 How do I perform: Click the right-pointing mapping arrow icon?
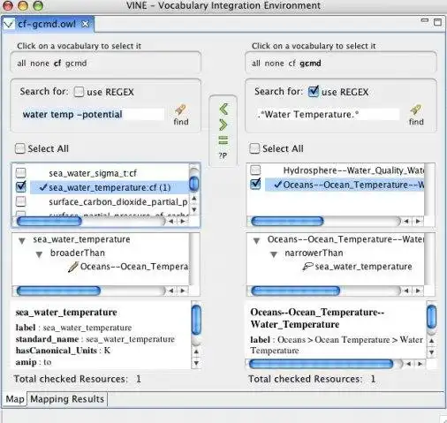coord(223,125)
